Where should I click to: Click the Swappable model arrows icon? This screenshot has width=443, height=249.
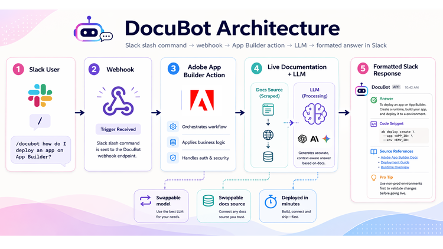click(x=144, y=201)
